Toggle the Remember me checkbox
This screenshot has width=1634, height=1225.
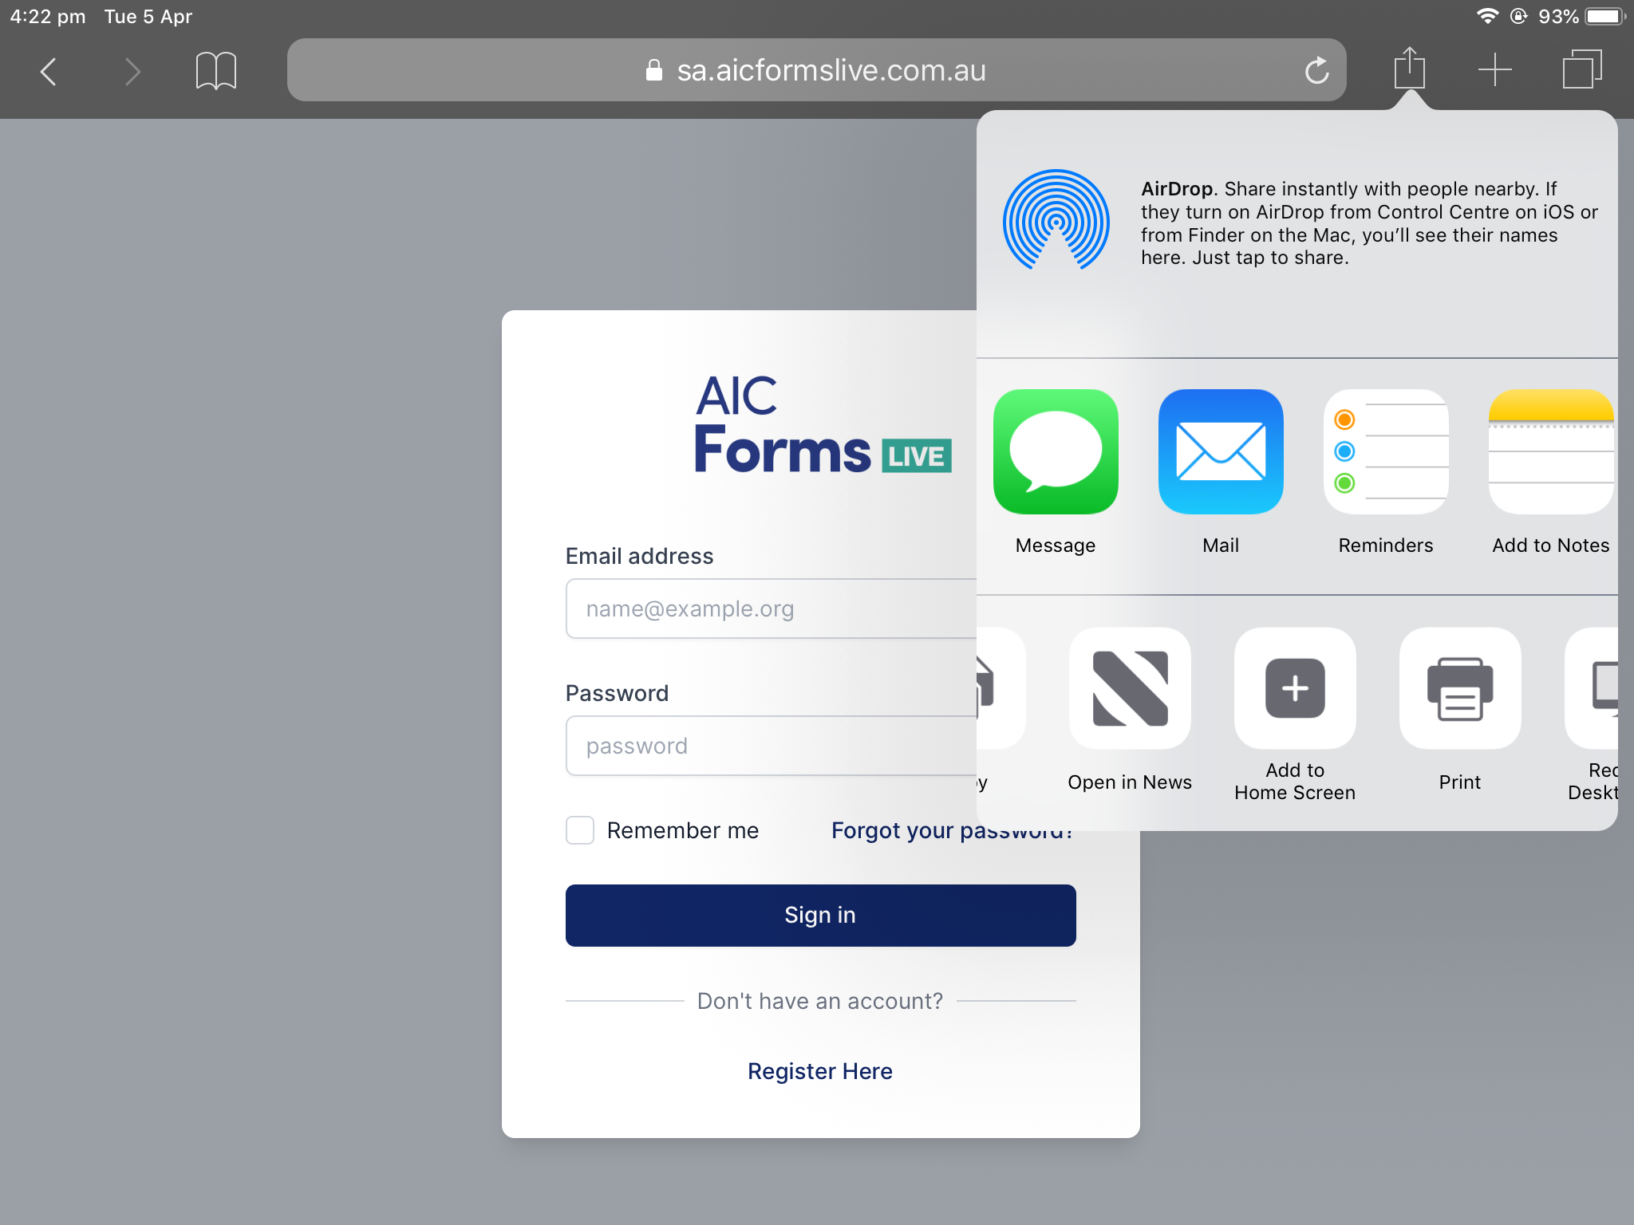580,830
